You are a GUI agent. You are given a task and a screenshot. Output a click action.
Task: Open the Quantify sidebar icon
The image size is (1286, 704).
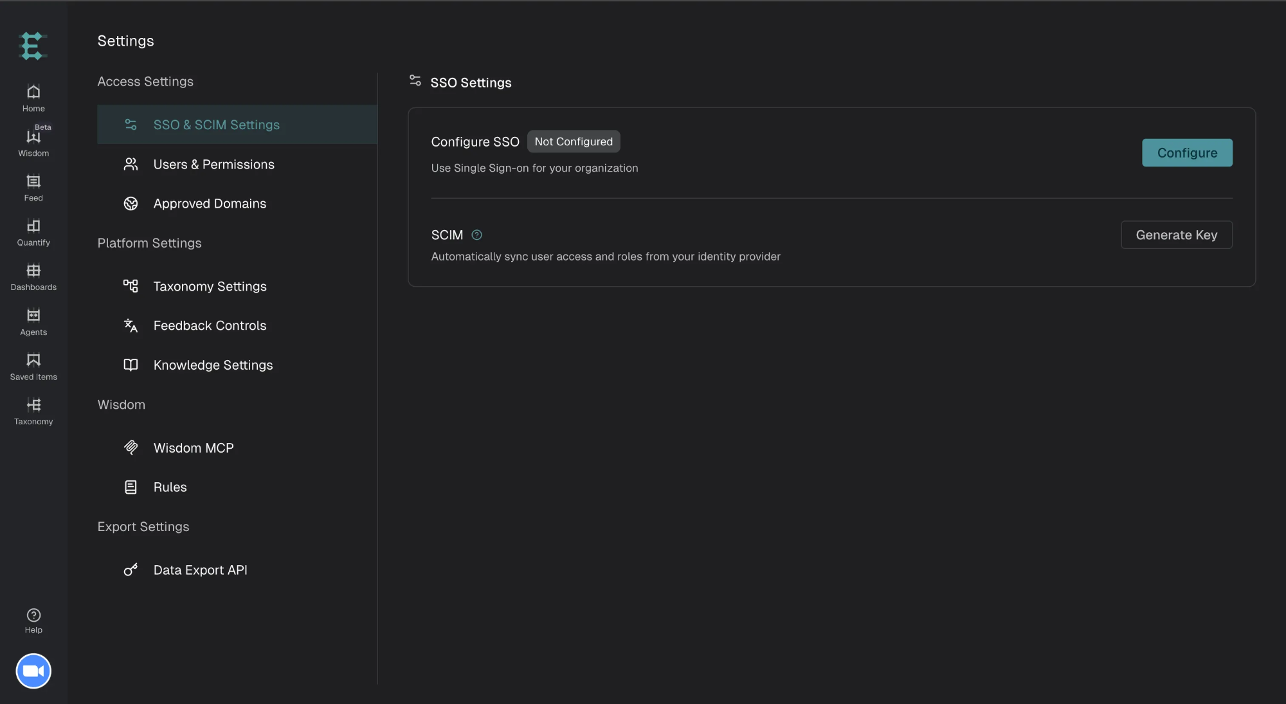pos(33,226)
